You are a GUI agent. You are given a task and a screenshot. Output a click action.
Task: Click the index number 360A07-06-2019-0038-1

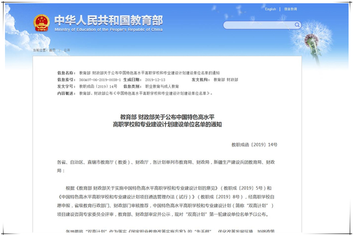pyautogui.click(x=100, y=80)
